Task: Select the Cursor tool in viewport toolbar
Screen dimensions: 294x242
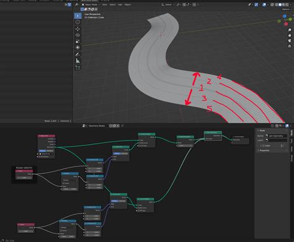Action: [x=78, y=22]
